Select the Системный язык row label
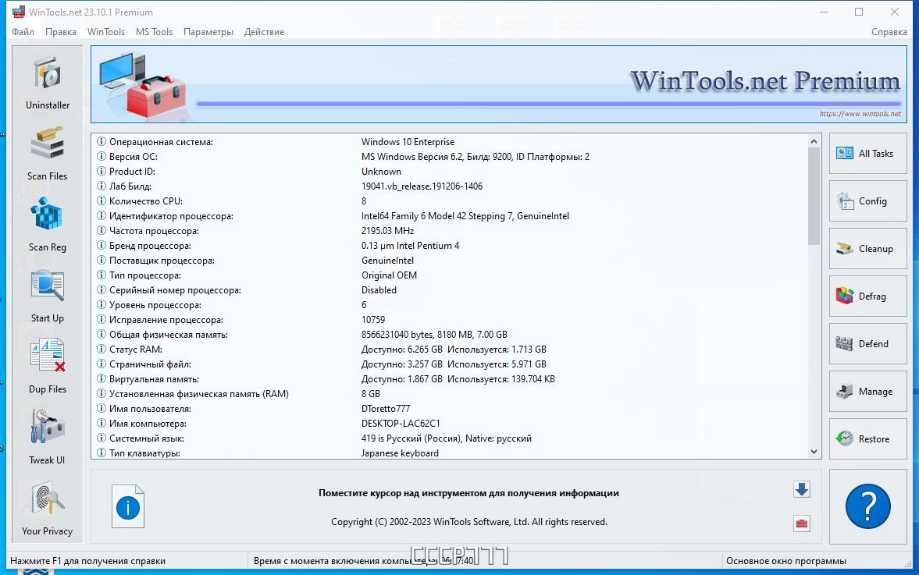 click(x=147, y=438)
